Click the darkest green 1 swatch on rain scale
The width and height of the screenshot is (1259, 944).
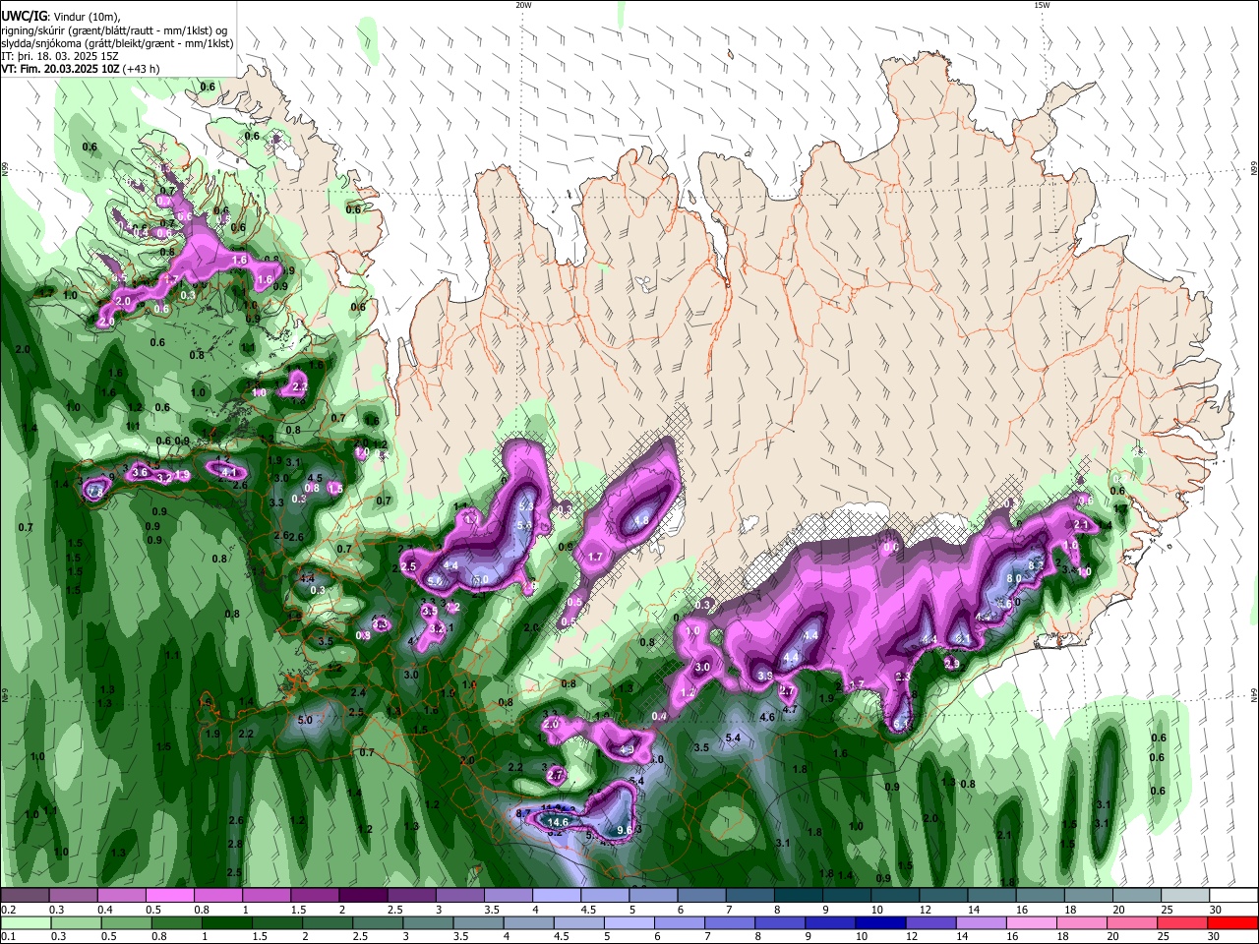tap(226, 923)
